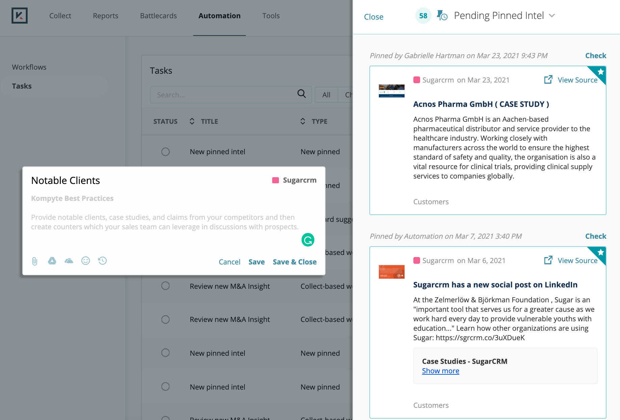Open the version history clock icon
The height and width of the screenshot is (420, 620).
(102, 261)
